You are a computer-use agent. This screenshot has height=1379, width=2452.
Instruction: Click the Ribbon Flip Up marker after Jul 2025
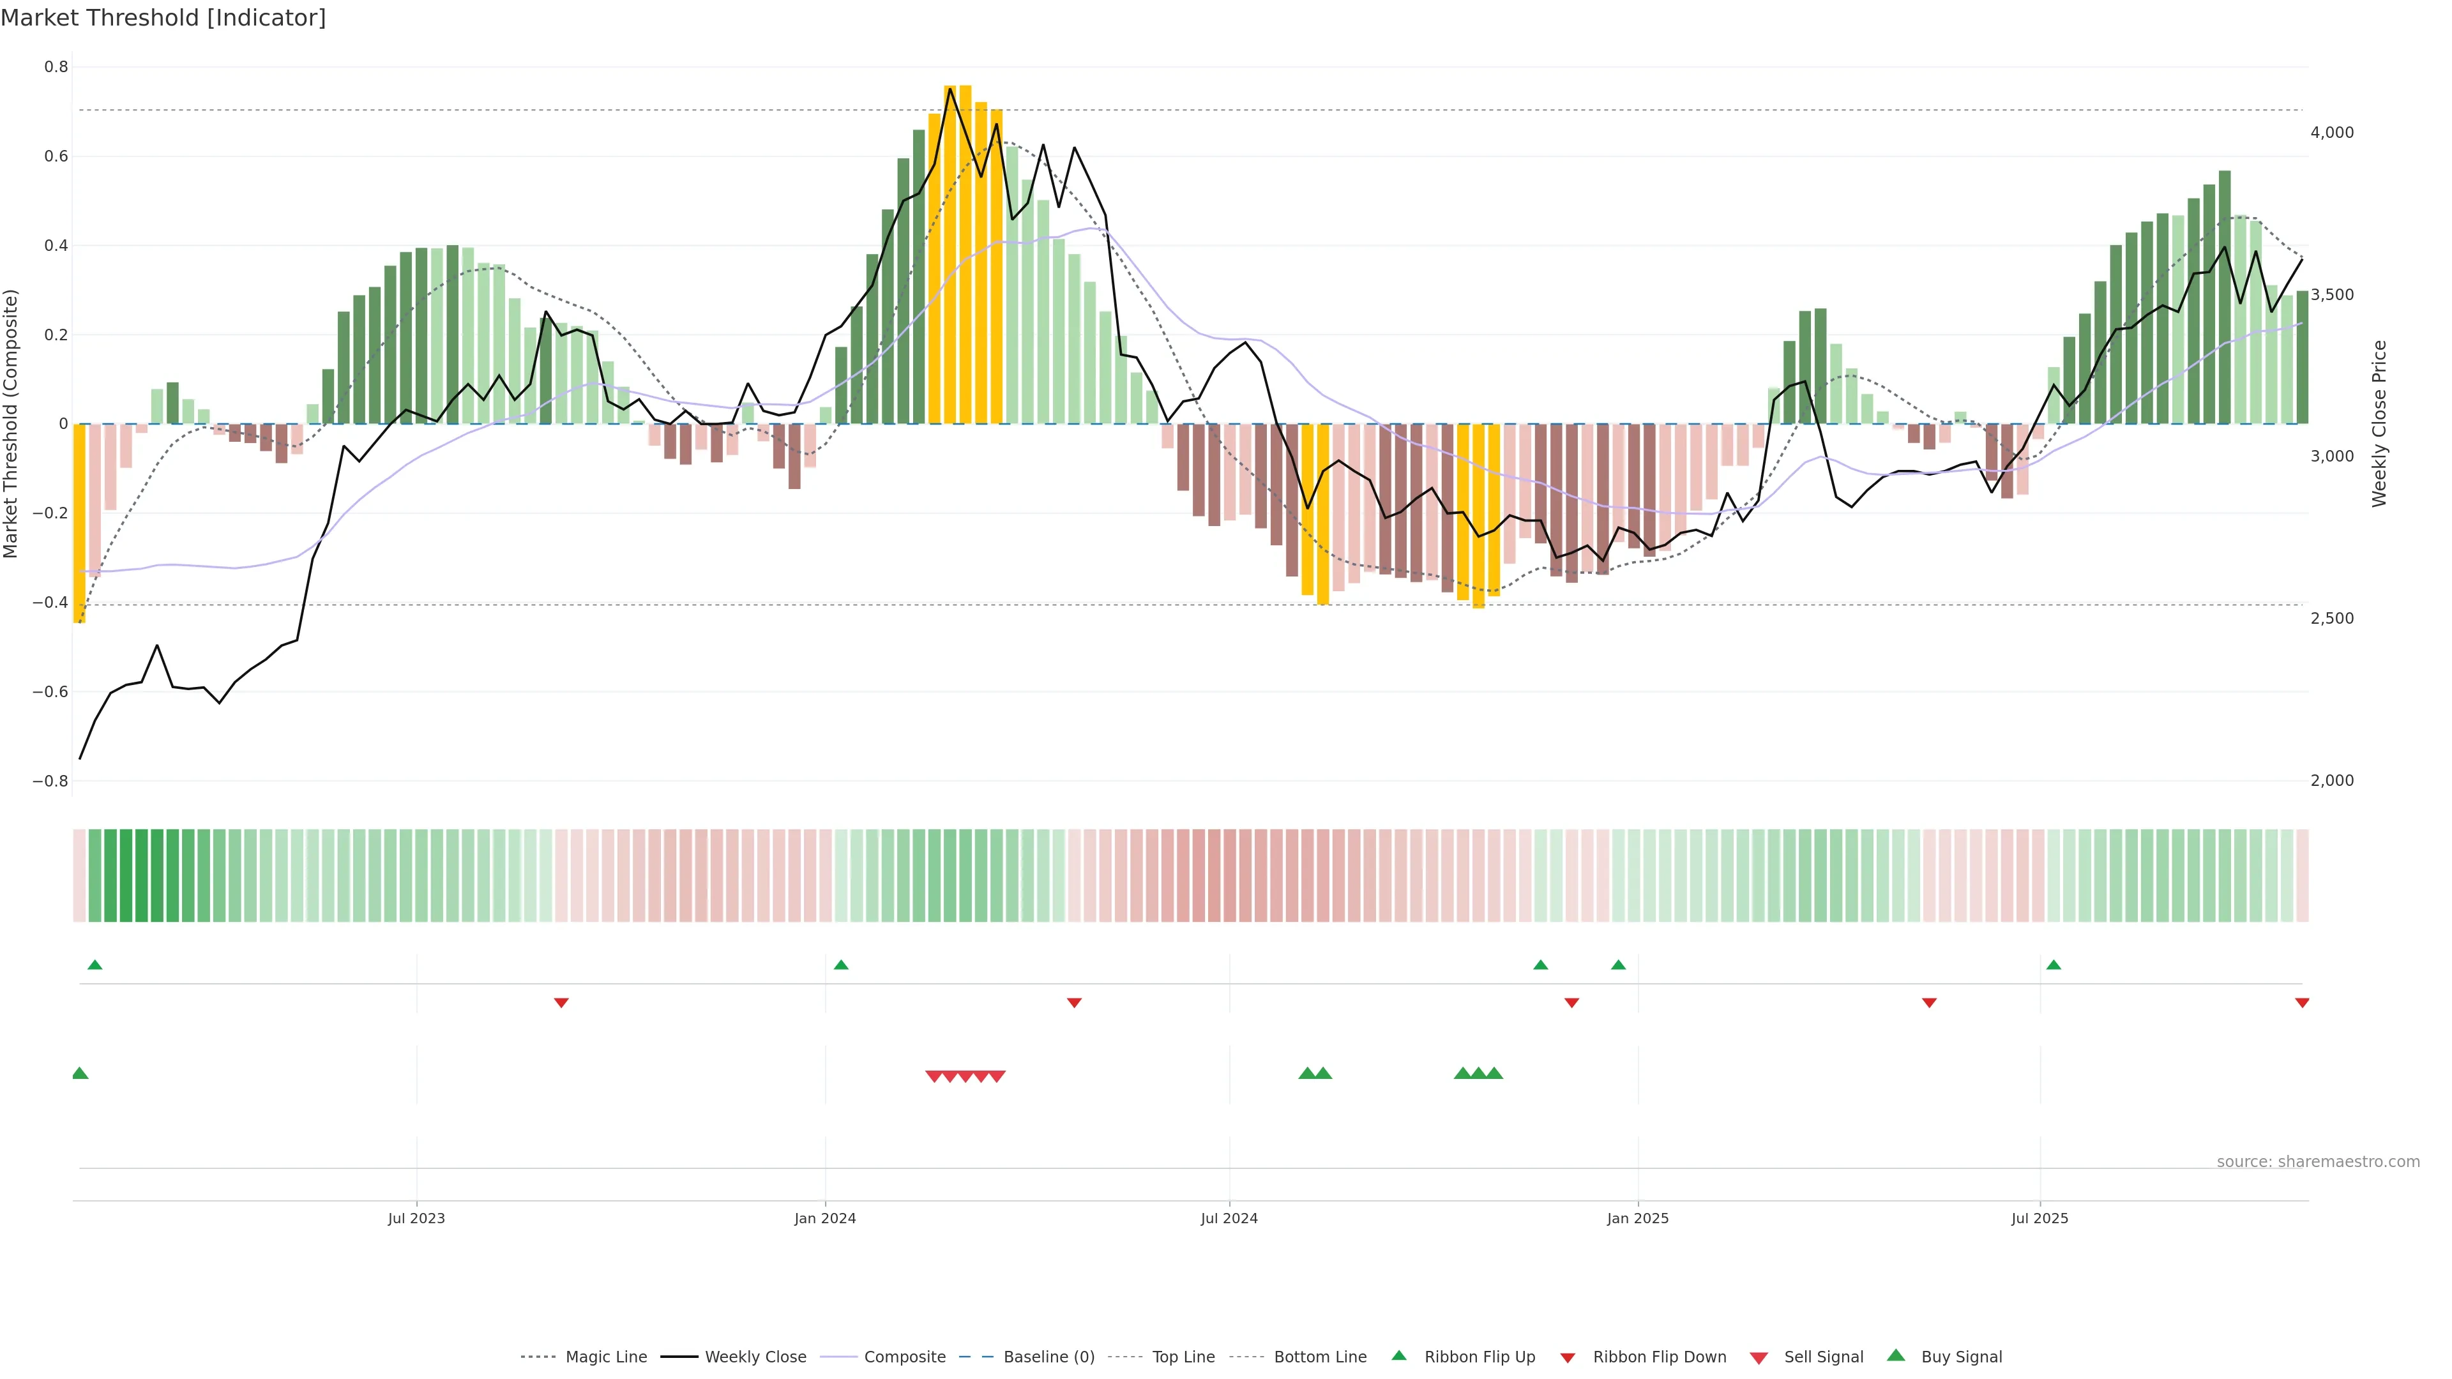(x=2053, y=965)
